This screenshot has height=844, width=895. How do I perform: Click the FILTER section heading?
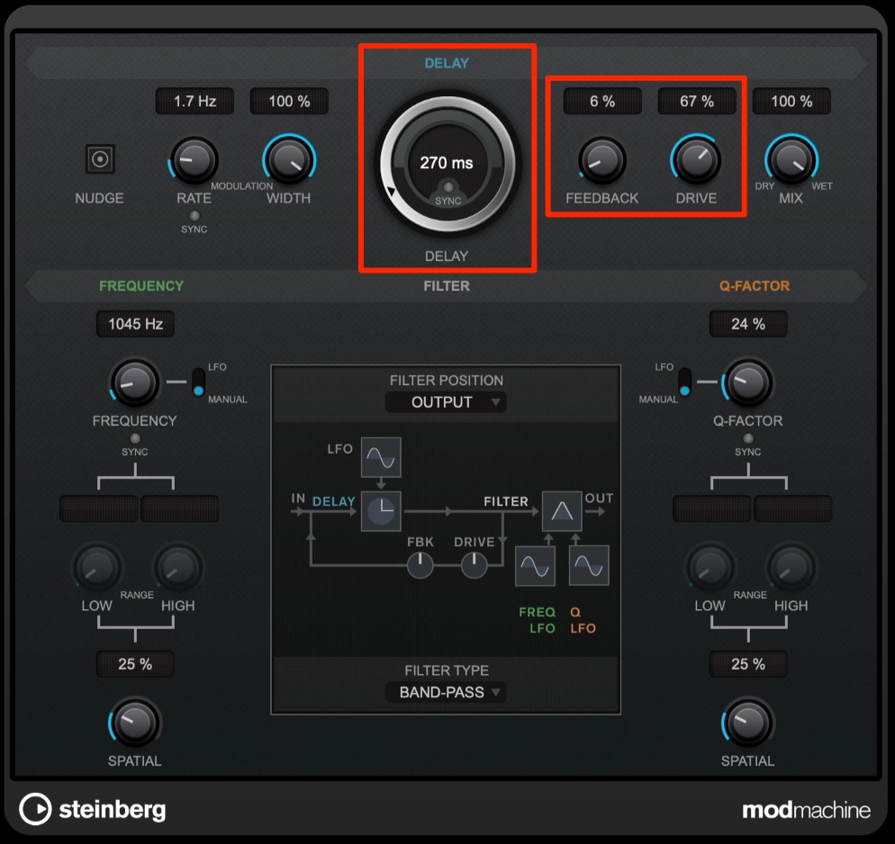pyautogui.click(x=447, y=286)
